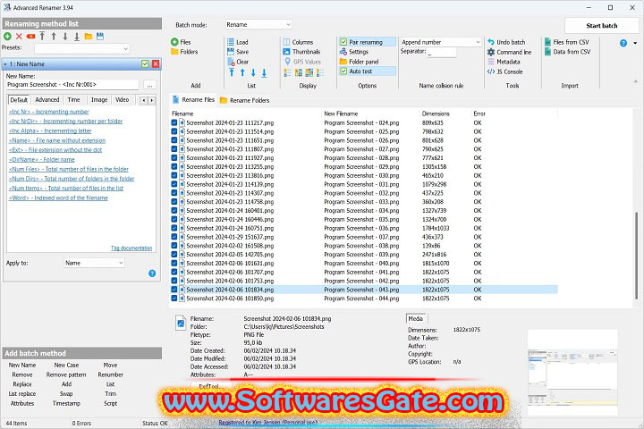Open the Batch mode dropdown
Screen dimensions: 644x429
pyautogui.click(x=258, y=25)
